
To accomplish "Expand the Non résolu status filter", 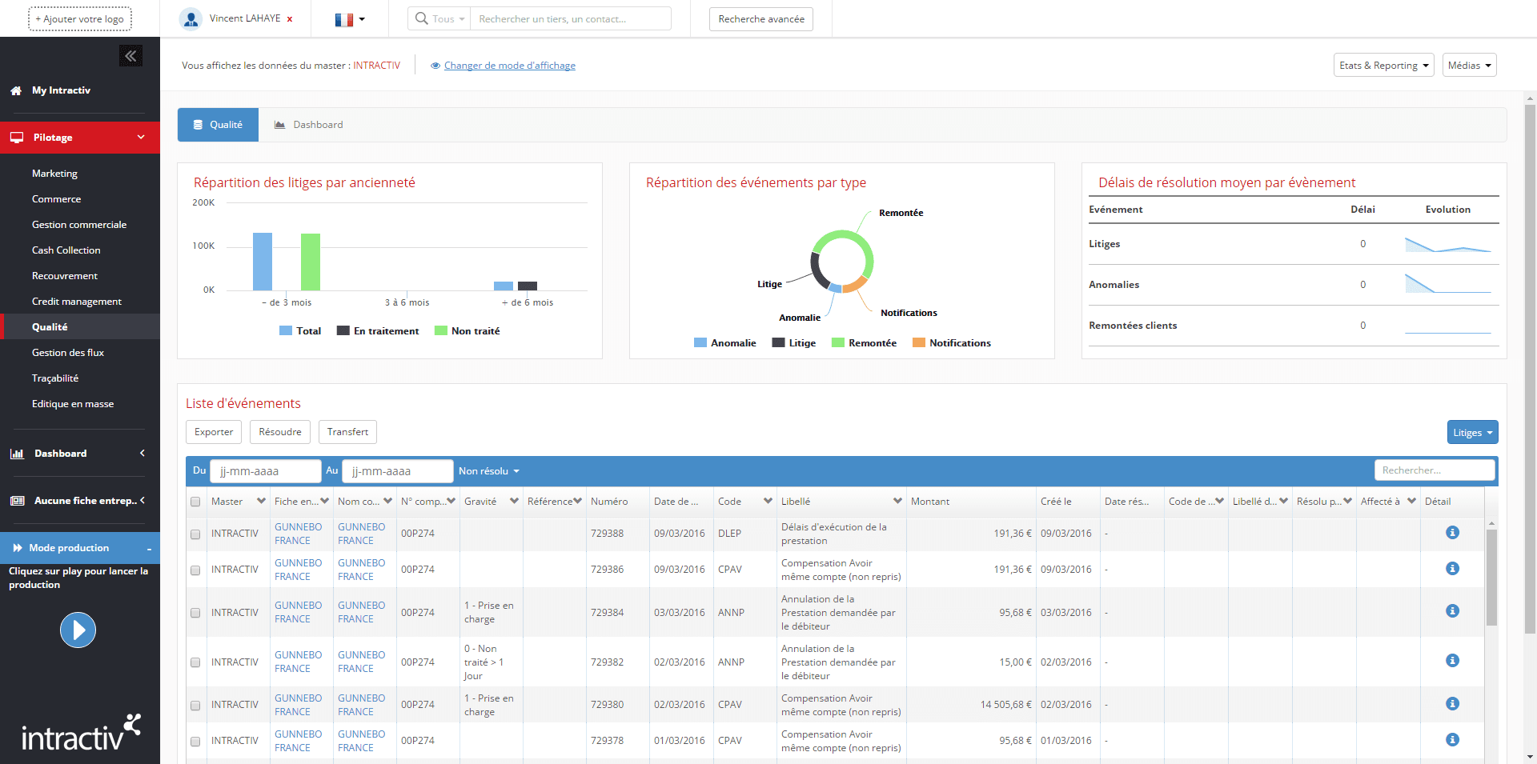I will 488,471.
